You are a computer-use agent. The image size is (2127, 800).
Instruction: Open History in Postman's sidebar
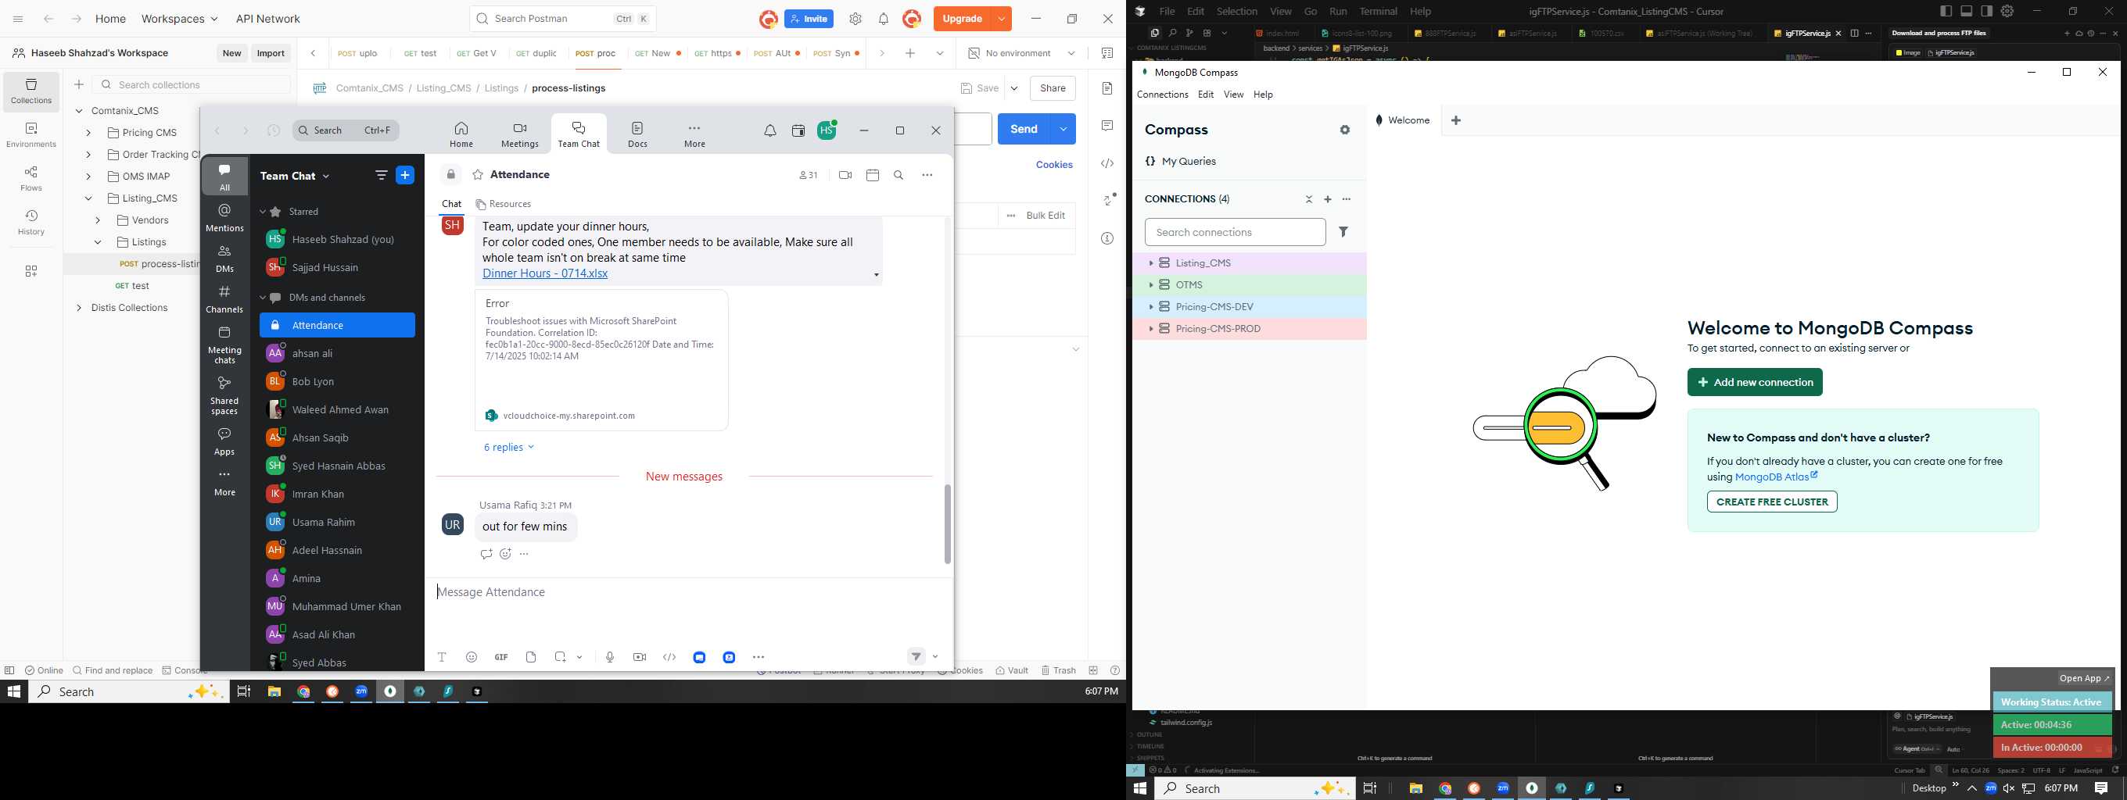pos(31,222)
